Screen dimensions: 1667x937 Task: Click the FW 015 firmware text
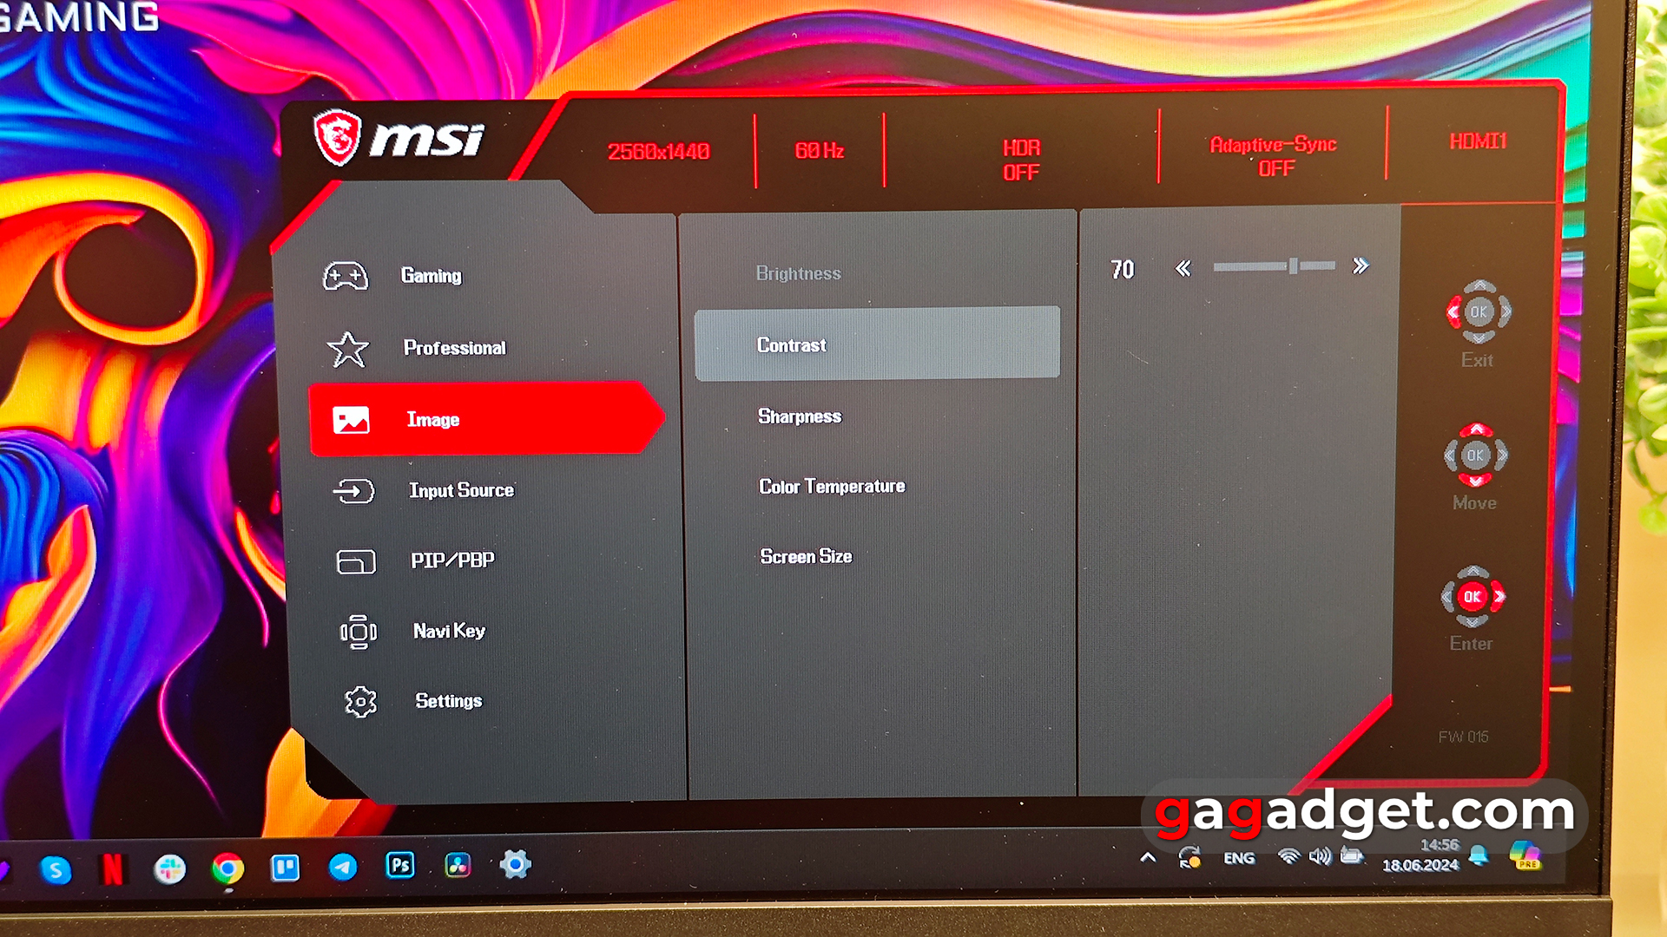pos(1463,737)
